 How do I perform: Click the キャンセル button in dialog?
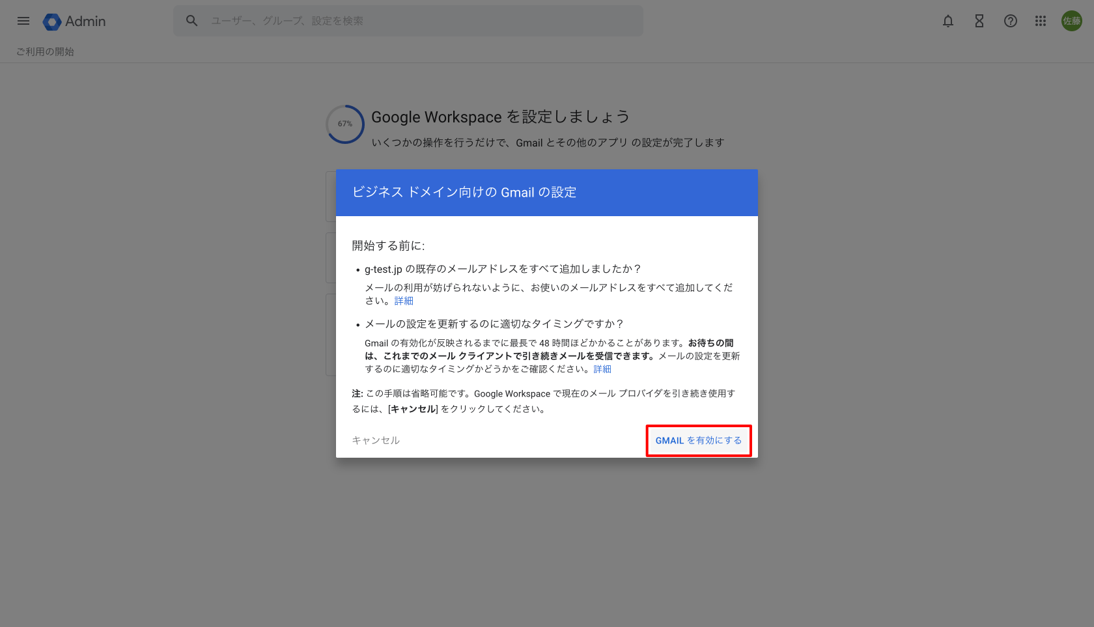pos(376,441)
